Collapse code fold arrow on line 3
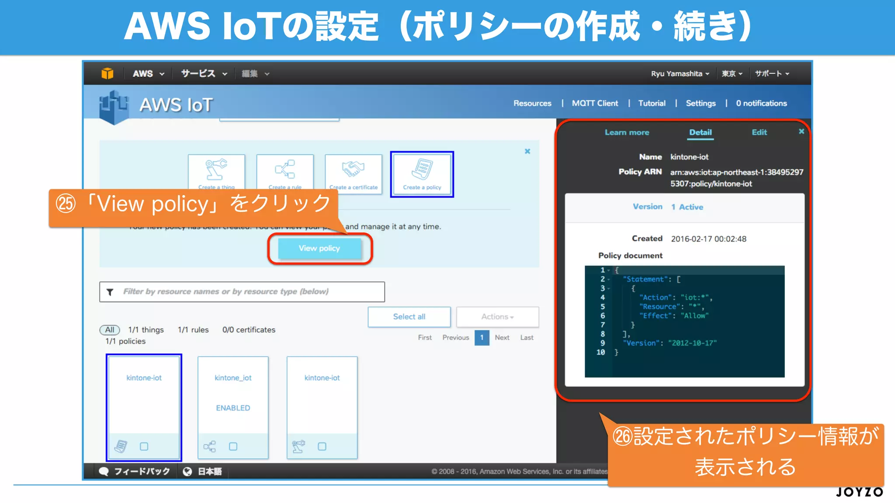 pyautogui.click(x=608, y=289)
